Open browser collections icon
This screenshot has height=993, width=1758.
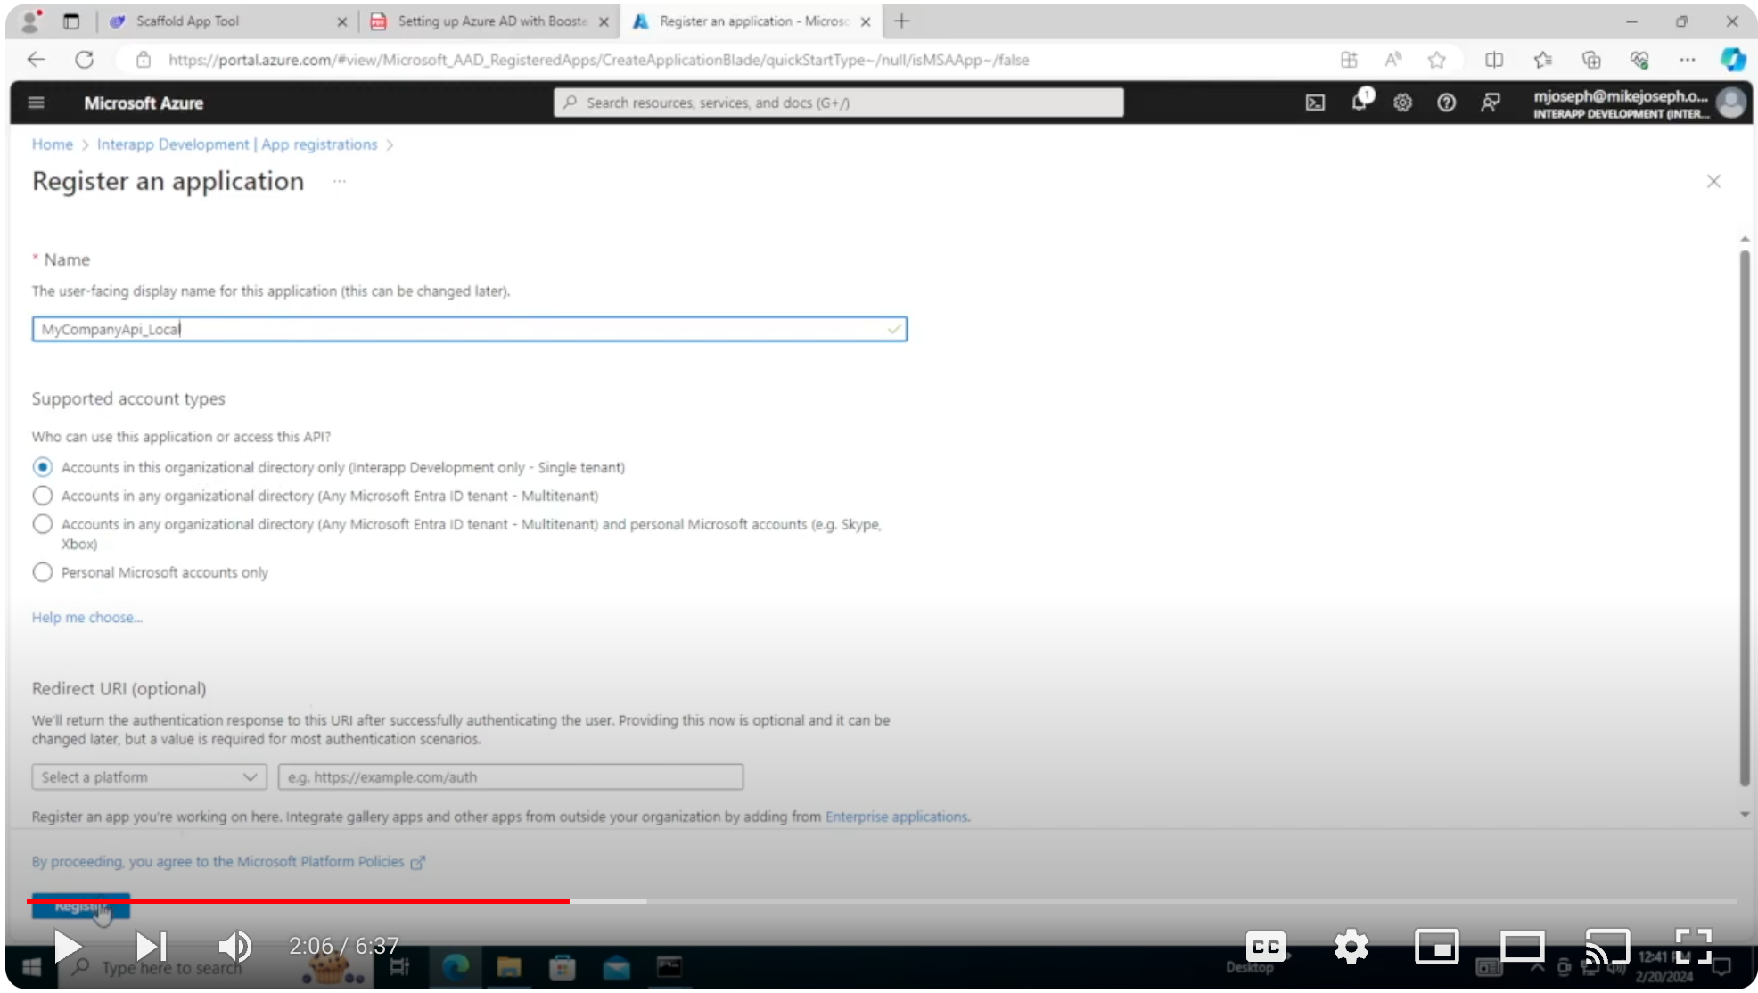pyautogui.click(x=1591, y=60)
